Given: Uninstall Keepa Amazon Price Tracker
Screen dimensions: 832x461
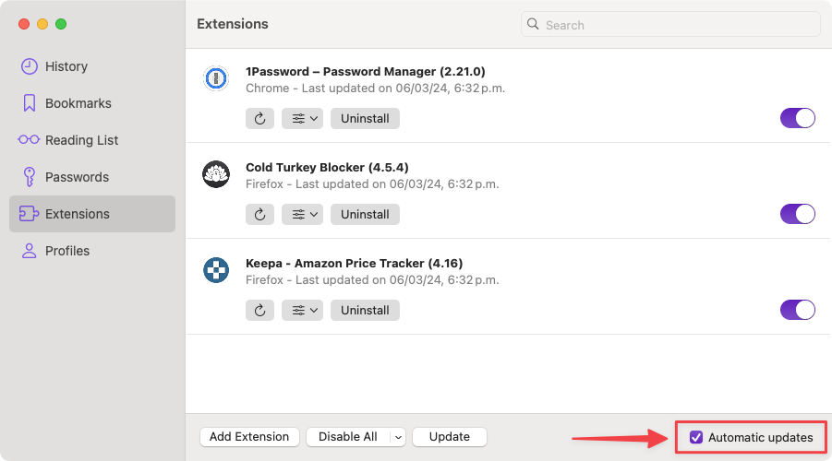Looking at the screenshot, I should pyautogui.click(x=365, y=311).
